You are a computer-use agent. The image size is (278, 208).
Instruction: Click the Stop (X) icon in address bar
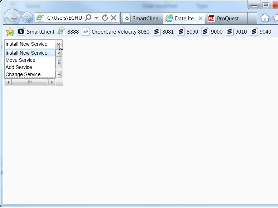click(114, 18)
